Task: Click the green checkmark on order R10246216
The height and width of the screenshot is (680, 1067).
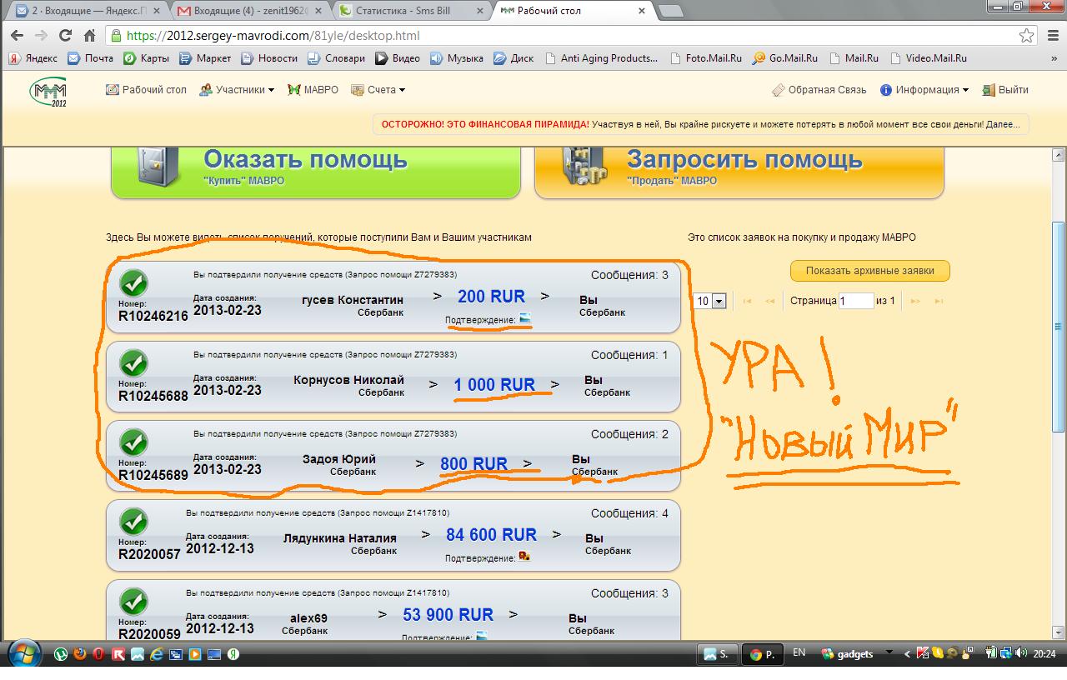Action: point(133,283)
